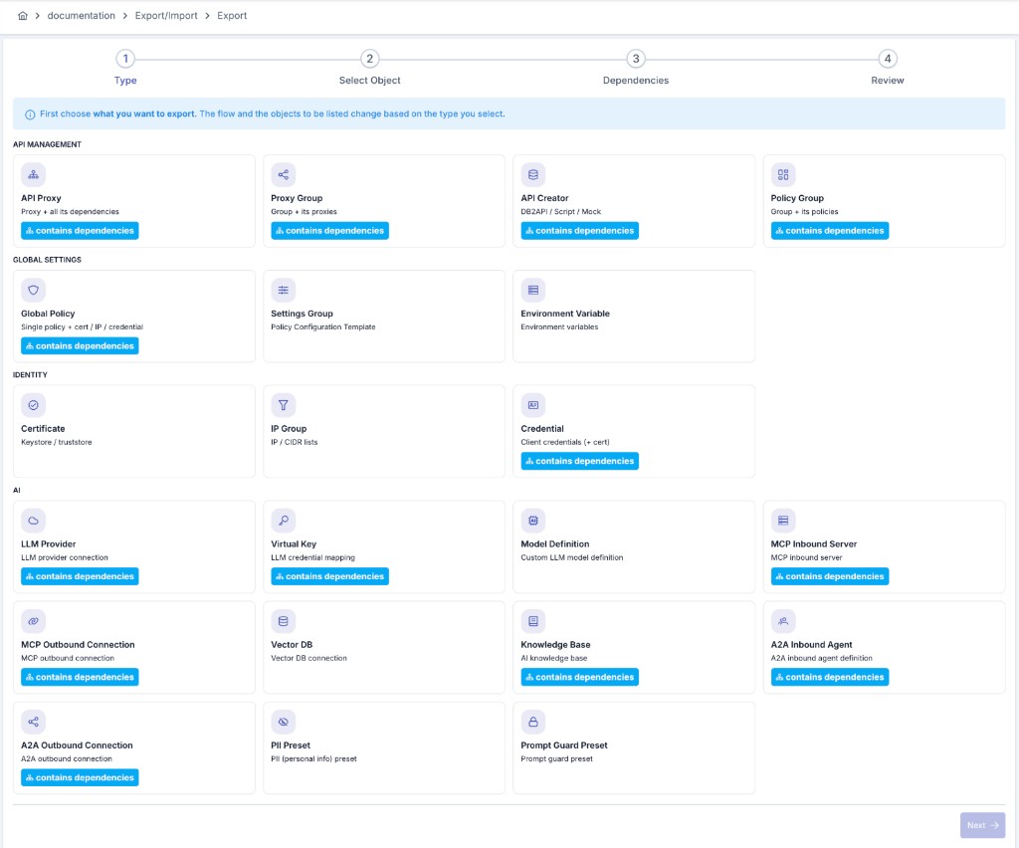Screen dimensions: 1019x848
Task: Click Knowledge Base contains dependencies badge
Action: pyautogui.click(x=580, y=677)
